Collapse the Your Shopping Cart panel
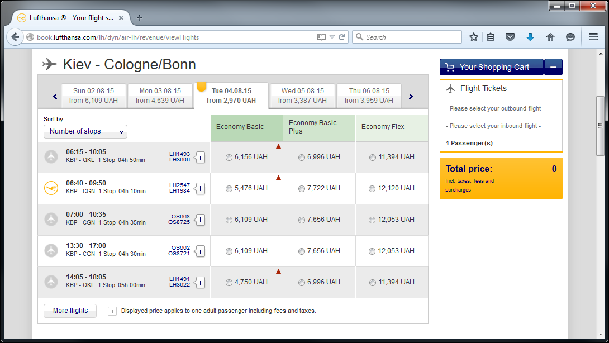This screenshot has width=609, height=343. (x=553, y=67)
